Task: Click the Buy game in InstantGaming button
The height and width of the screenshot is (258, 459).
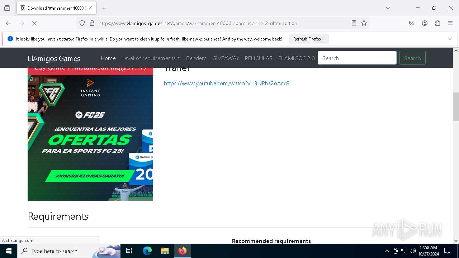Action: pyautogui.click(x=90, y=71)
